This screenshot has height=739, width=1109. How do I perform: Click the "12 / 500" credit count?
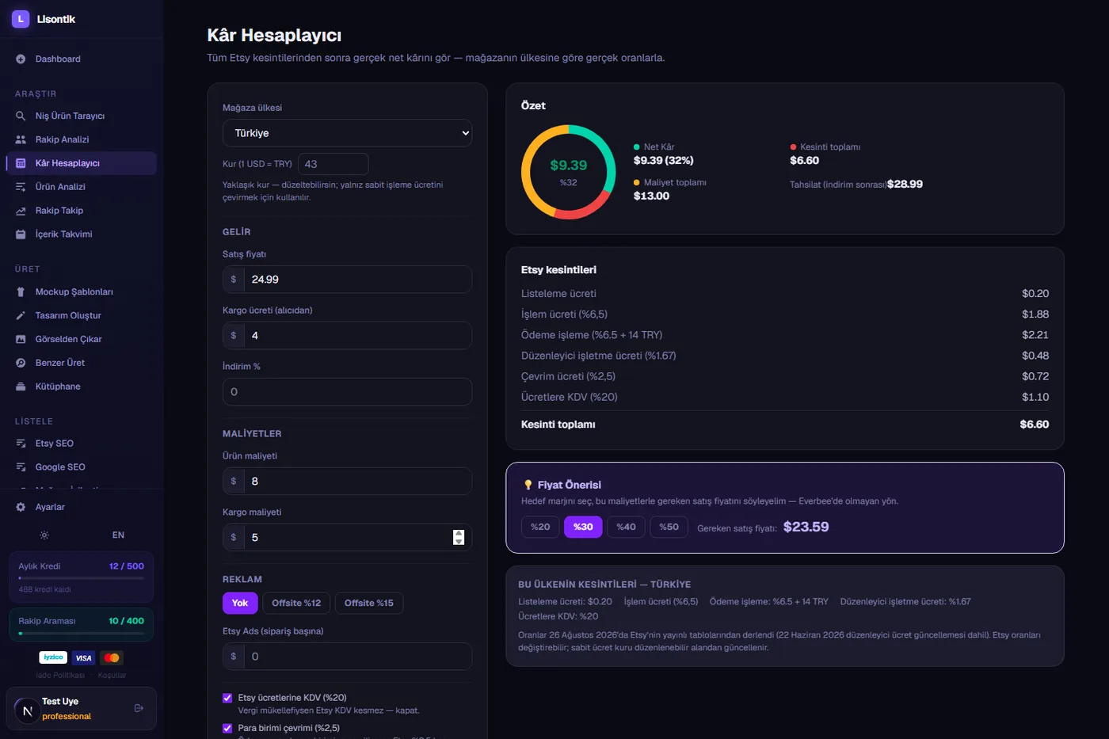(127, 566)
